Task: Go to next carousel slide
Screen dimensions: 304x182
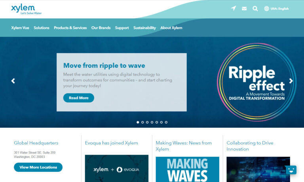Action: pyautogui.click(x=291, y=81)
